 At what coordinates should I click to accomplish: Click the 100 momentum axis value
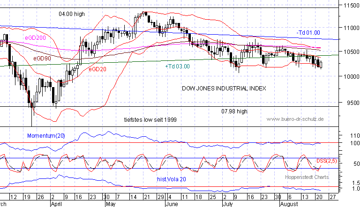pos(355,143)
